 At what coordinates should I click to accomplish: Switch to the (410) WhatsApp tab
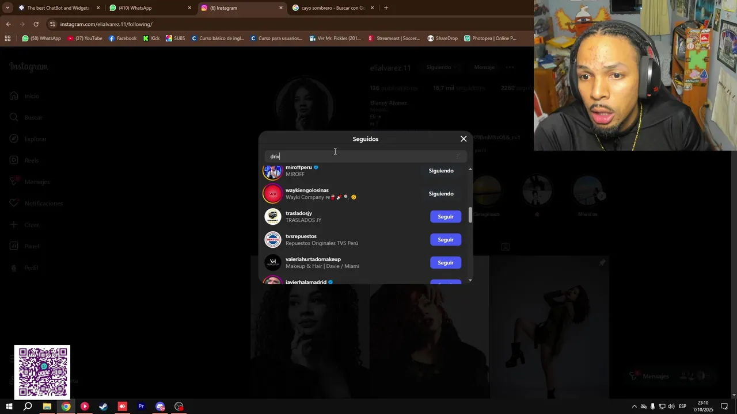[x=151, y=8]
